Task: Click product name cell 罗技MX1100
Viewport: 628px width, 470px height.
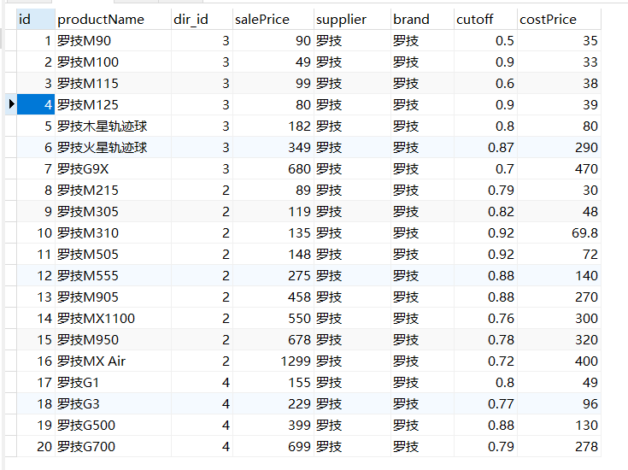Action: pos(113,319)
